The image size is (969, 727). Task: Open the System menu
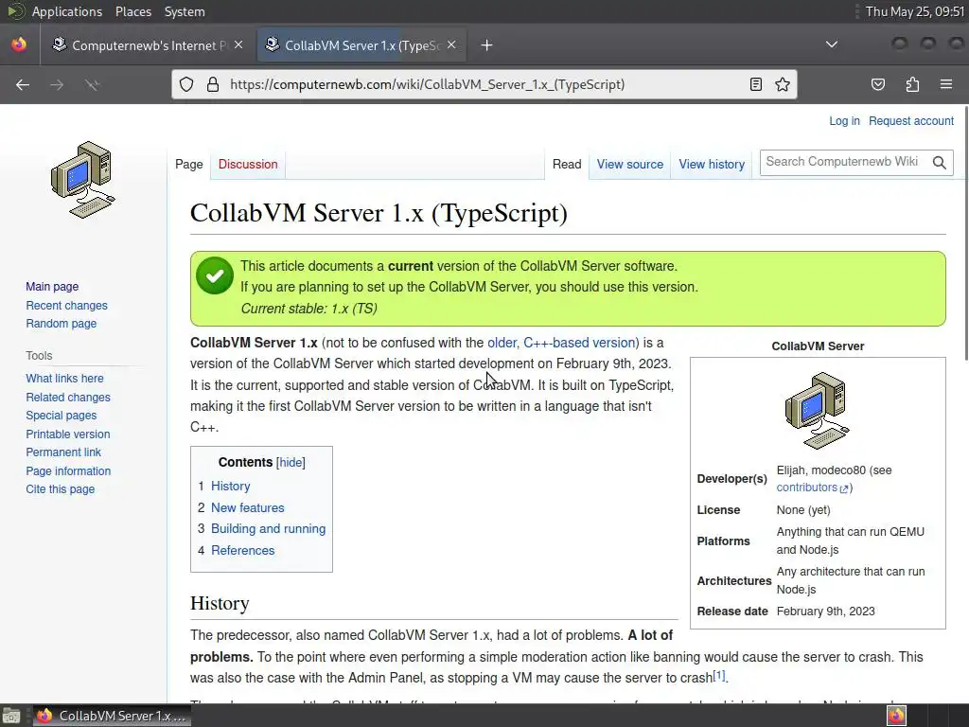point(185,11)
